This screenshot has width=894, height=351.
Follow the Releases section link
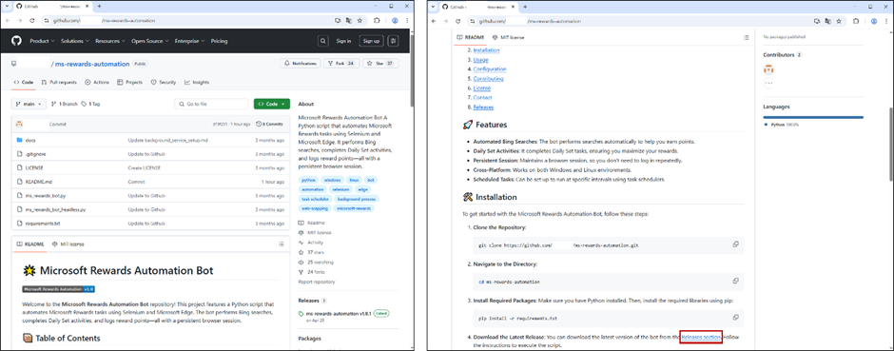click(701, 337)
